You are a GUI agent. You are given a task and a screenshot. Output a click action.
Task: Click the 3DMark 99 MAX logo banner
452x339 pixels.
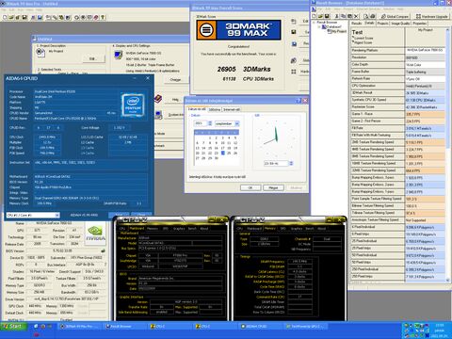point(238,30)
